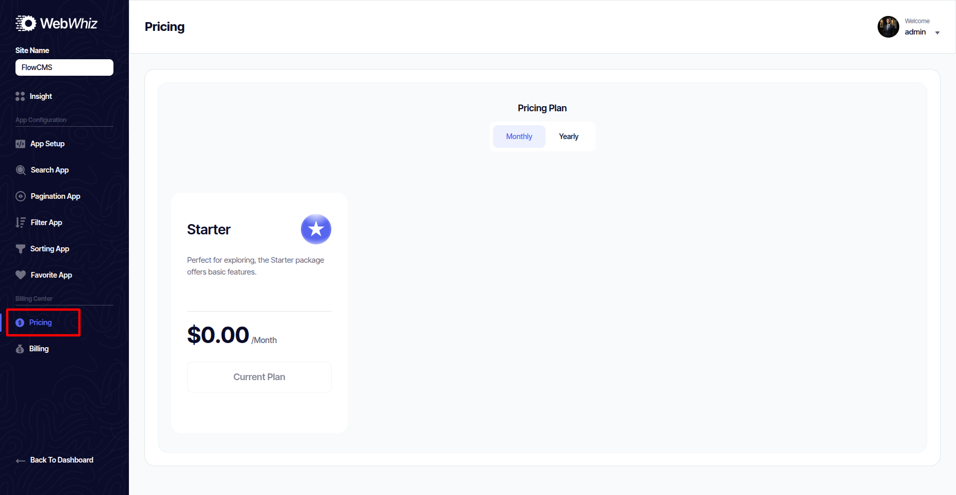
Task: Click the Starter plan star badge
Action: (316, 229)
